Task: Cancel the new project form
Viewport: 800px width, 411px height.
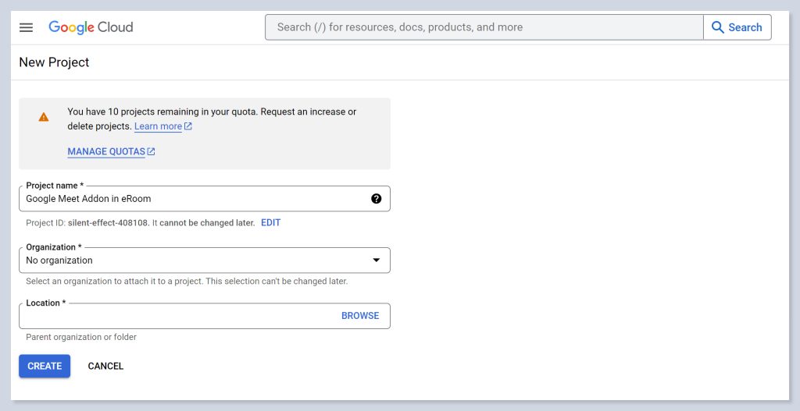Action: 105,366
